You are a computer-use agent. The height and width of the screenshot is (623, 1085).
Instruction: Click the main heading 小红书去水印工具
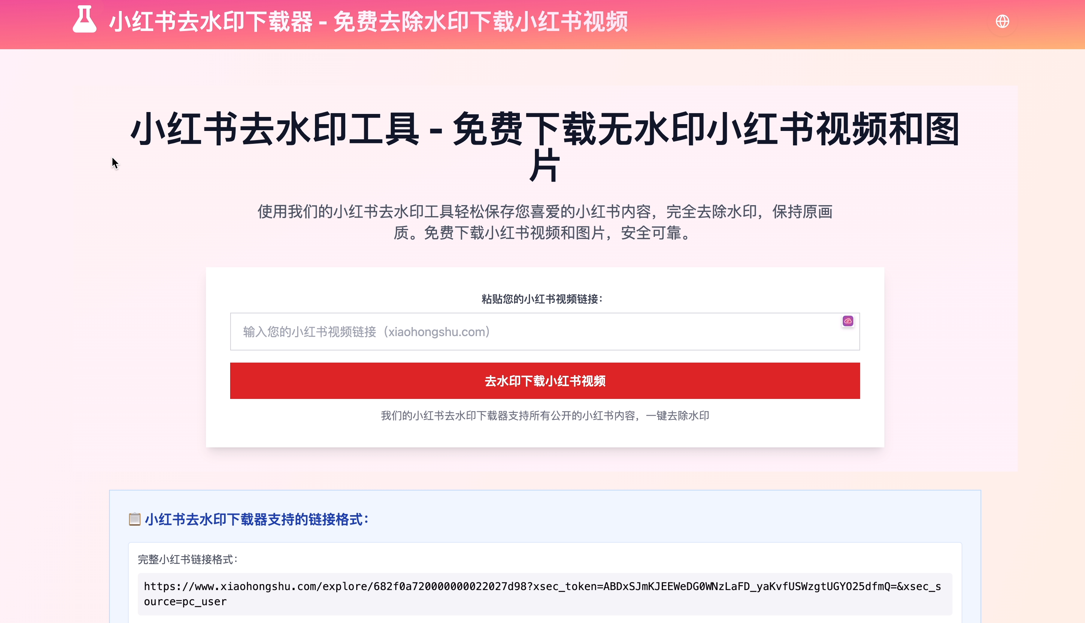[x=545, y=147]
